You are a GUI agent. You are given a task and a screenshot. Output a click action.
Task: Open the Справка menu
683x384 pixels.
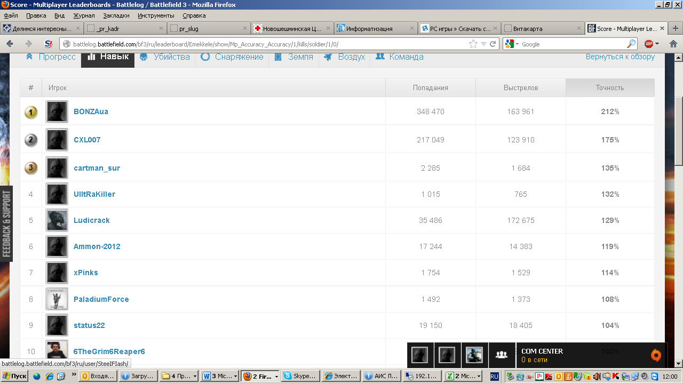tap(194, 15)
